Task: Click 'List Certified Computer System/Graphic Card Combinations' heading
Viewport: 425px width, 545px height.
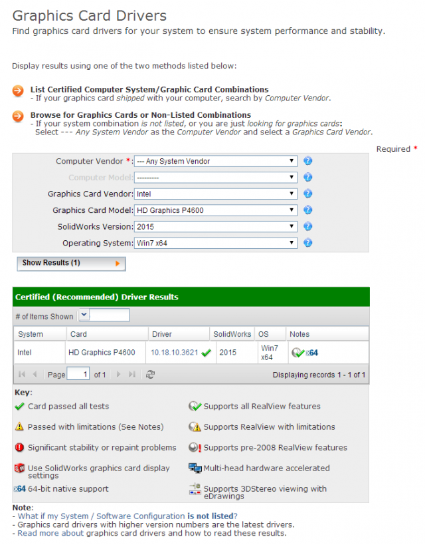Action: pyautogui.click(x=149, y=89)
